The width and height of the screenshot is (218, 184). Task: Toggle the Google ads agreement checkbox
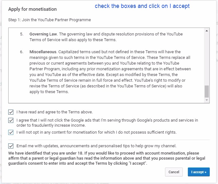11,120
